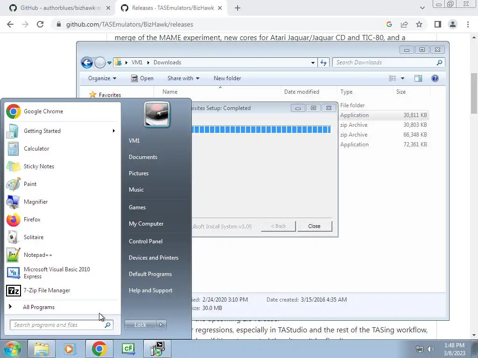This screenshot has height=358, width=478.
Task: Refresh the Downloads folder in Explorer
Action: click(x=323, y=62)
